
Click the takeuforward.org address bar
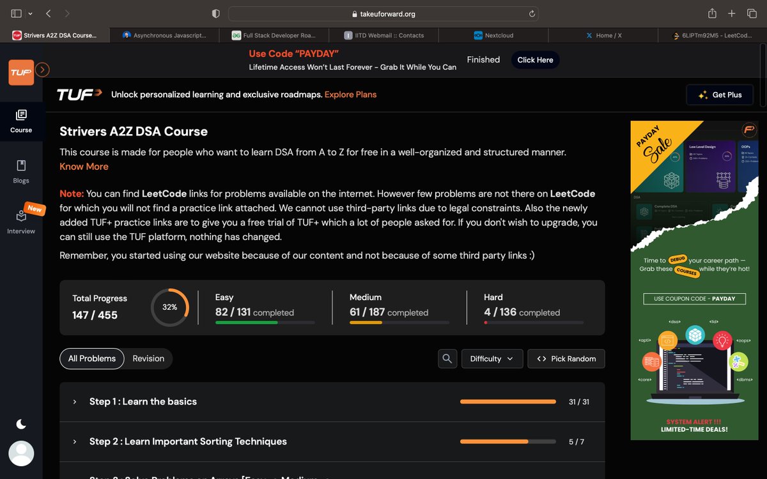(383, 13)
